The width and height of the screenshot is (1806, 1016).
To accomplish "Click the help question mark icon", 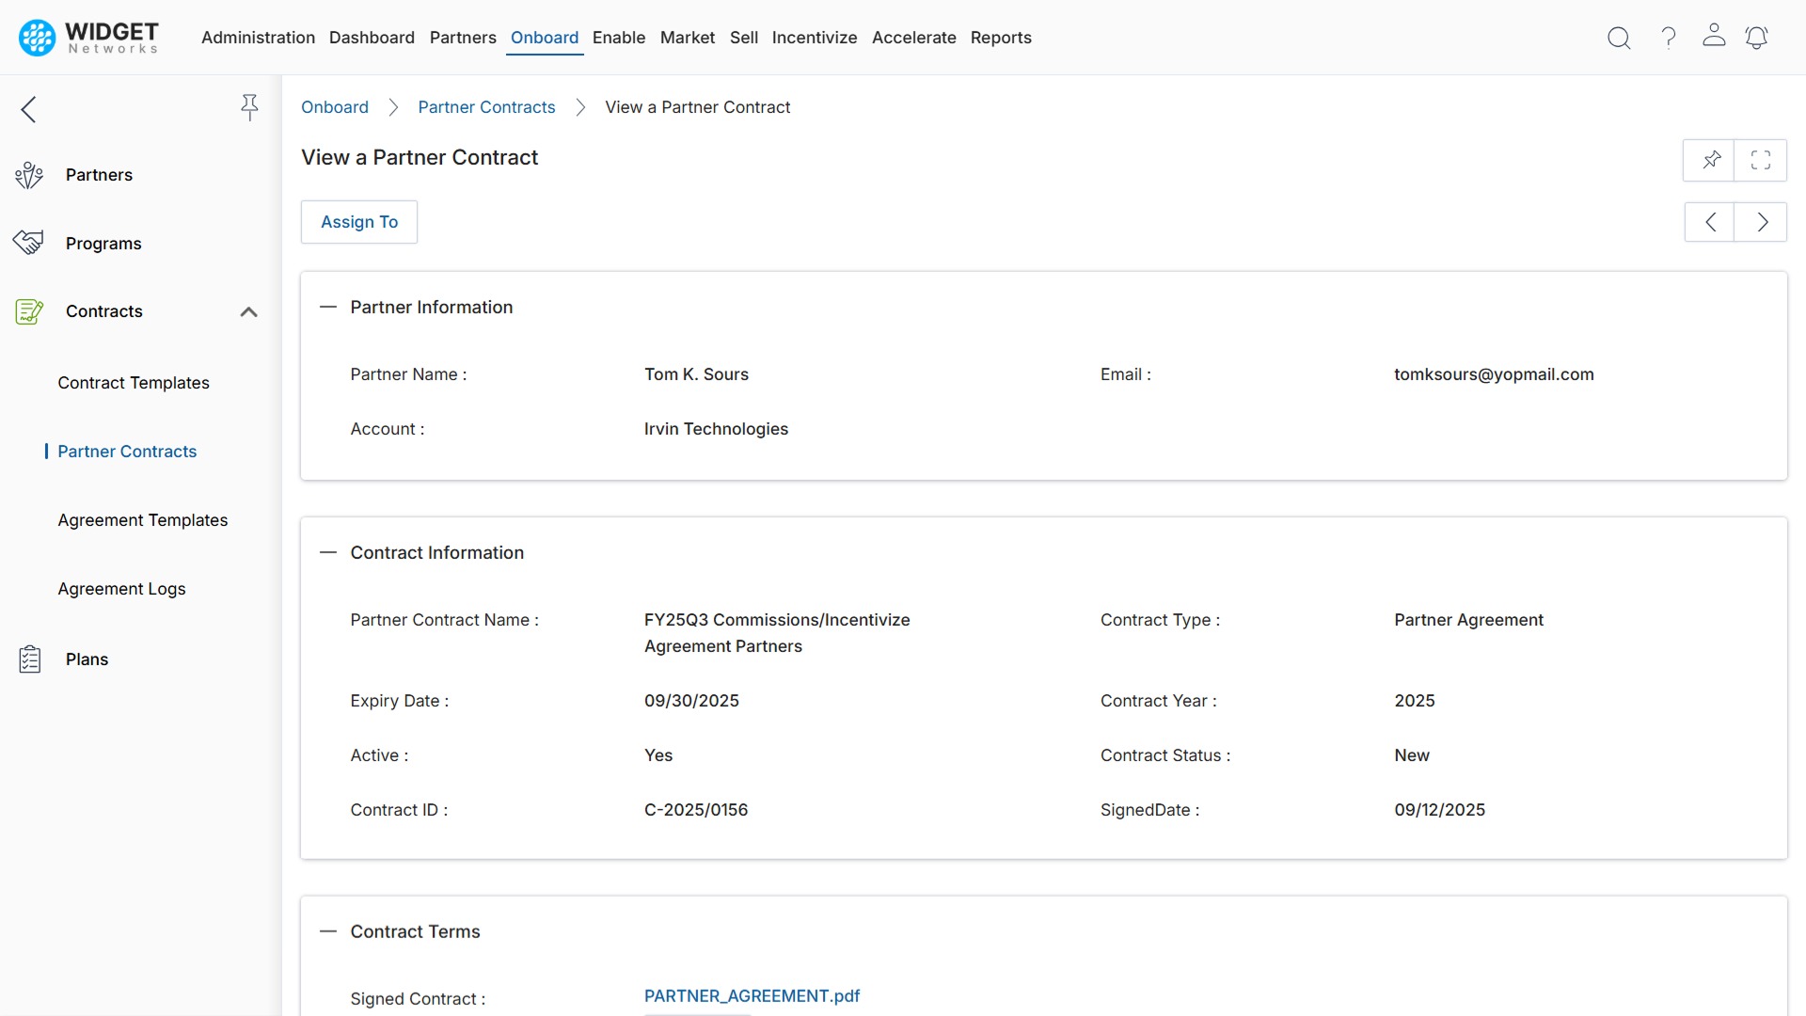I will [1668, 38].
